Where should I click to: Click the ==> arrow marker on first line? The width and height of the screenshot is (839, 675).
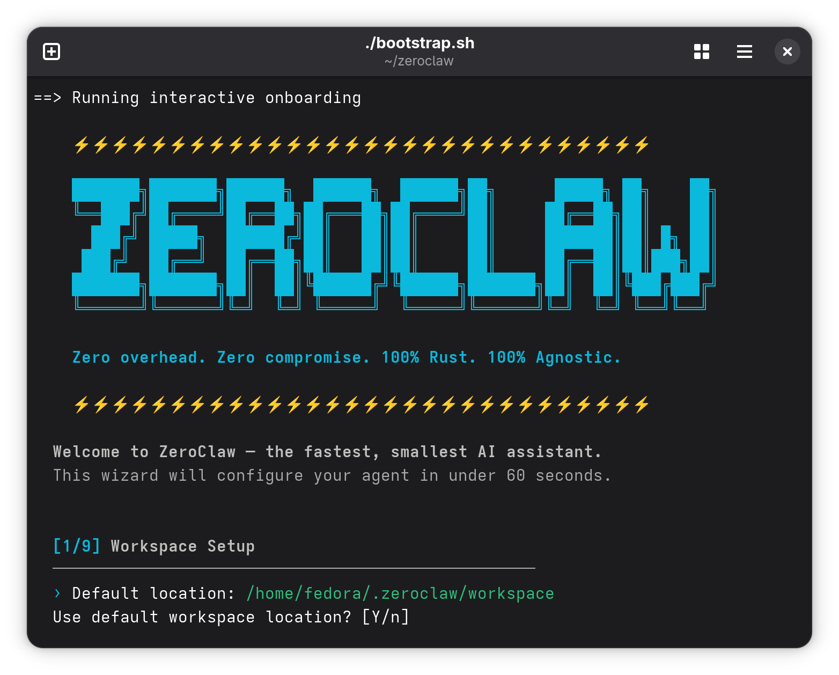point(47,98)
